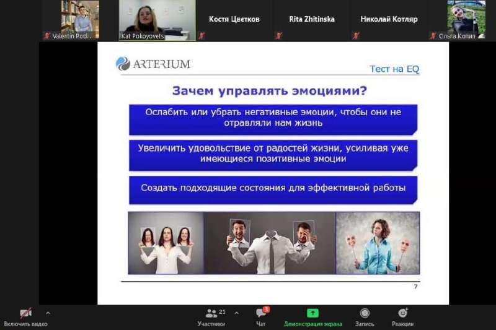Select Николай Котляр participant tile

click(x=389, y=20)
